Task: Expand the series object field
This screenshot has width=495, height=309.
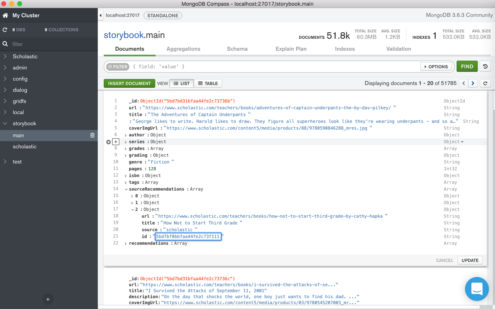Action: (126, 142)
